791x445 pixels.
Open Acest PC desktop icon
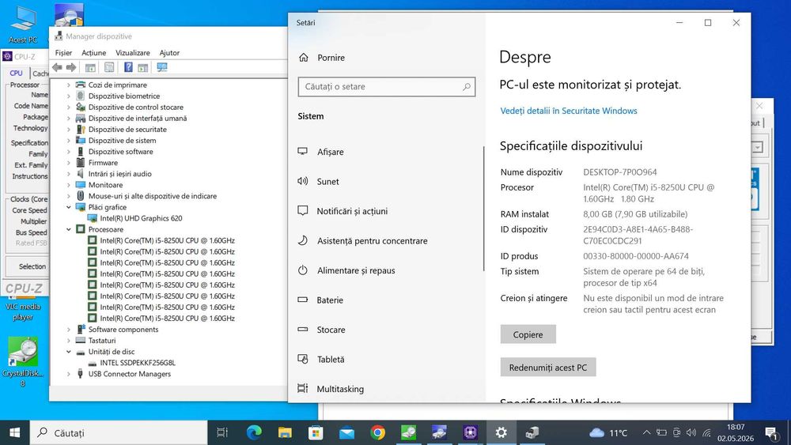point(23,25)
